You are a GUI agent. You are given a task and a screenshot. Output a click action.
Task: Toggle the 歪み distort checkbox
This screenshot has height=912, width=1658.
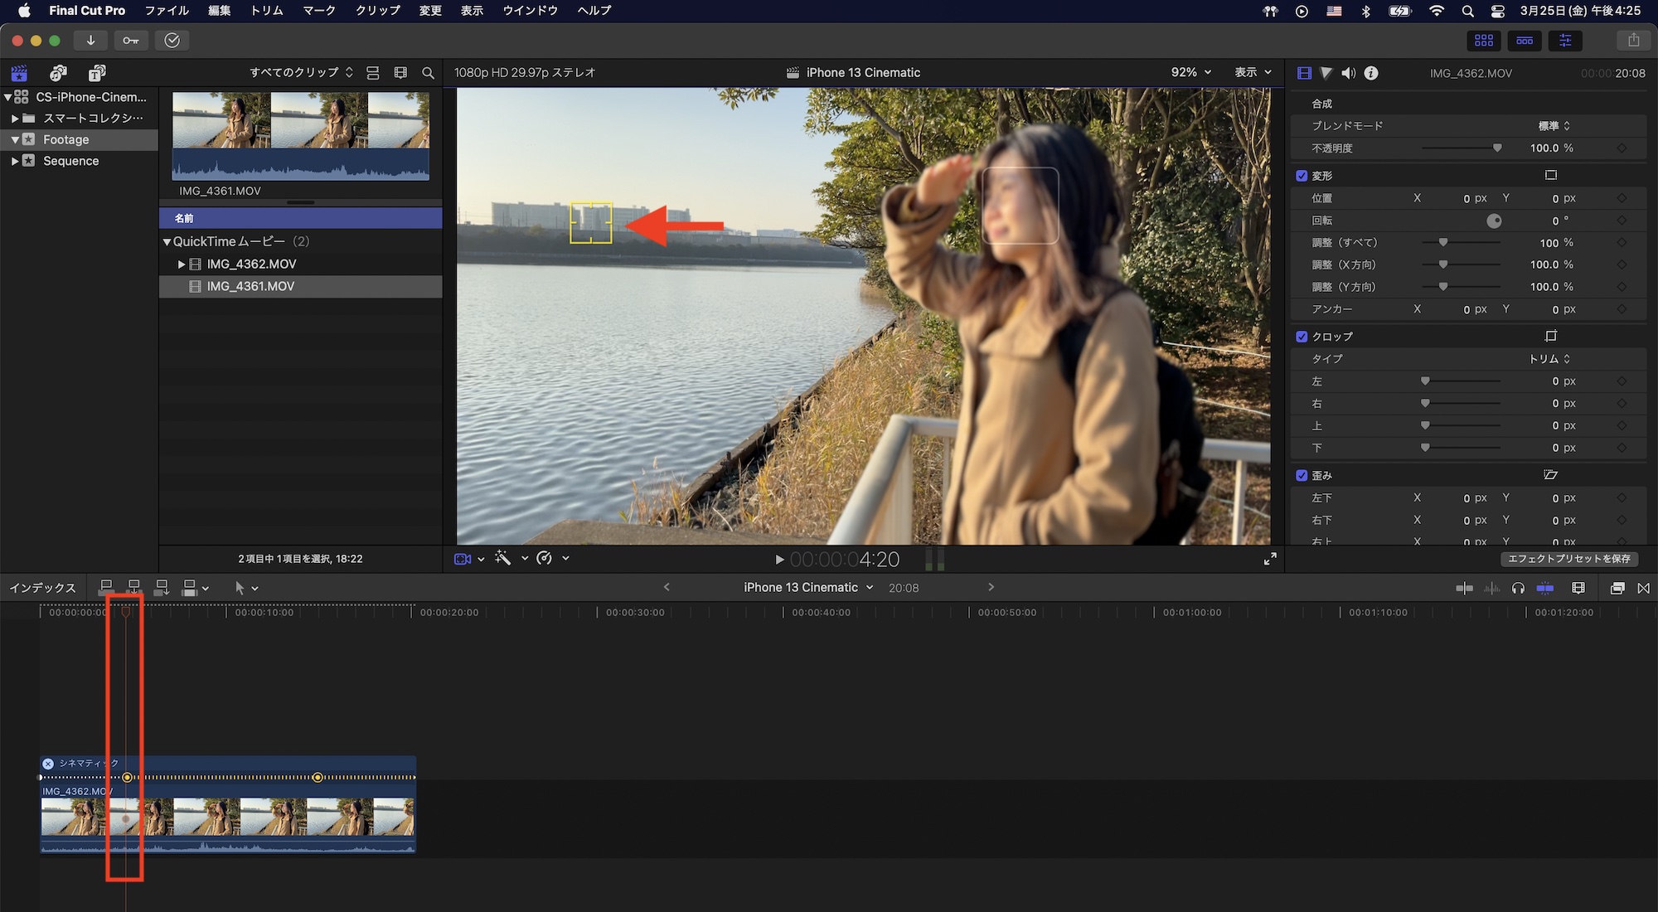[1302, 476]
